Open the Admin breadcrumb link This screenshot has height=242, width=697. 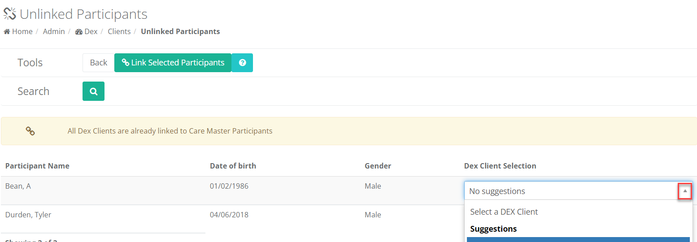pyautogui.click(x=54, y=31)
